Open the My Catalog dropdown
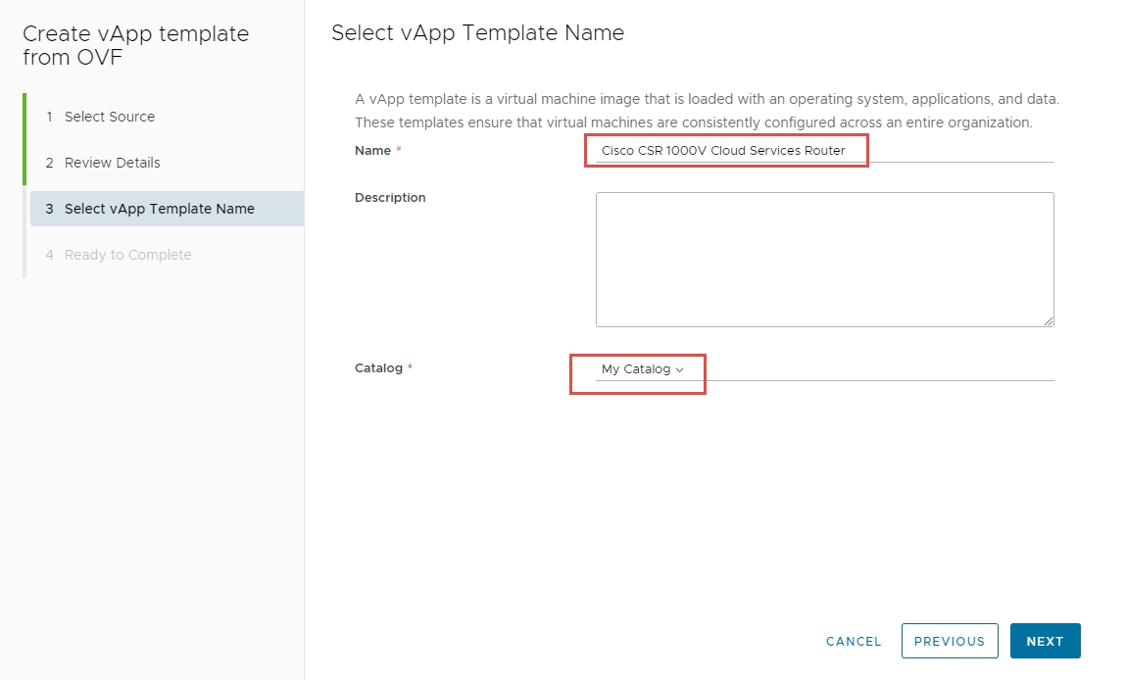This screenshot has width=1125, height=680. (x=636, y=369)
